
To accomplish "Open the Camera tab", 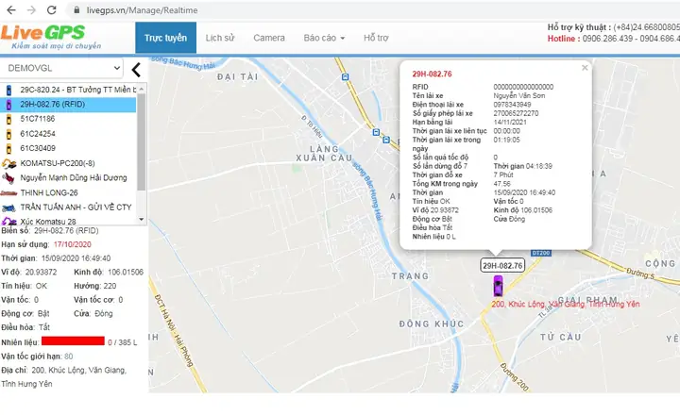I will pos(269,38).
